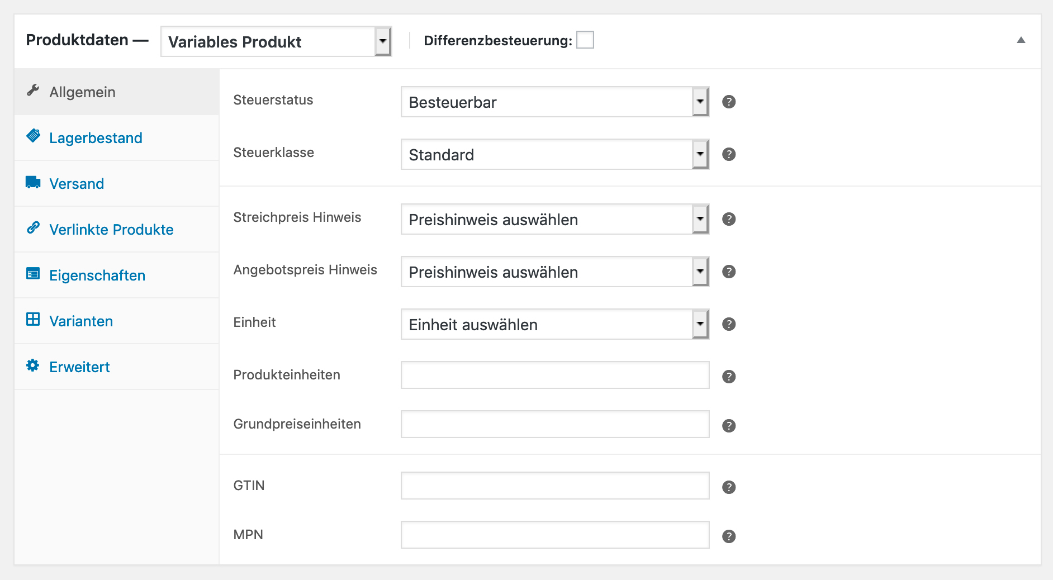This screenshot has height=580, width=1053.
Task: Collapse the Produktdaten panel with the arrow
Action: [x=1021, y=40]
